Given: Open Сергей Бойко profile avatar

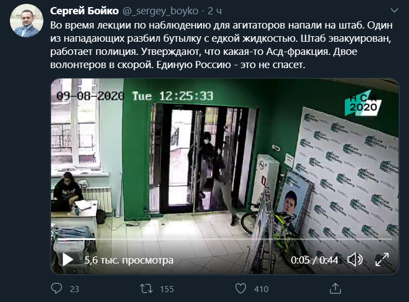Looking at the screenshot, I should (x=26, y=20).
